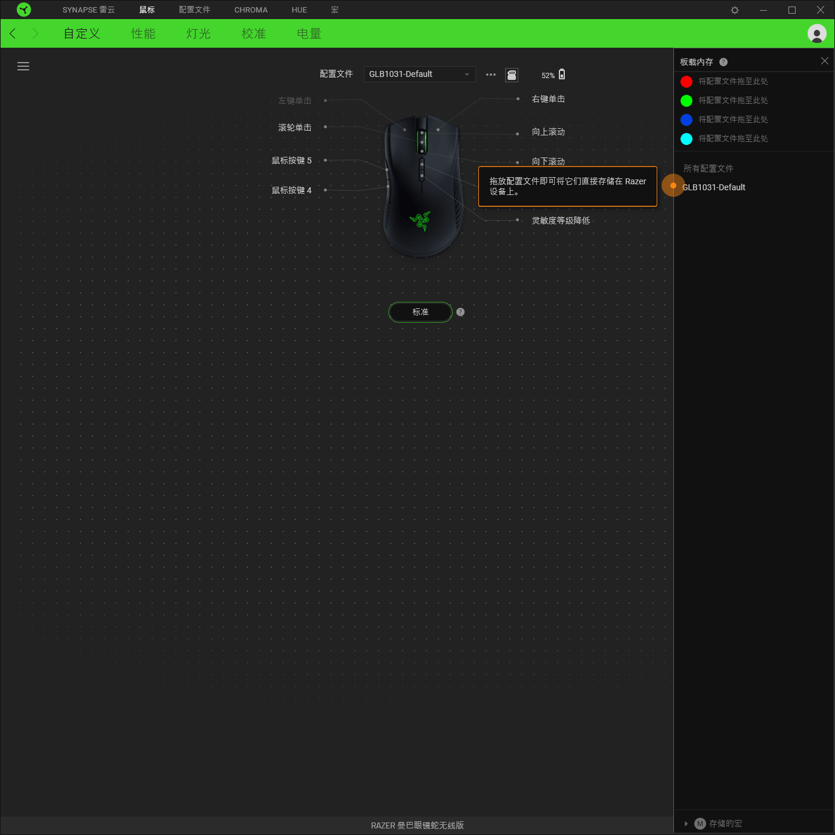
Task: Click the 板载内存 panel title
Action: point(697,62)
